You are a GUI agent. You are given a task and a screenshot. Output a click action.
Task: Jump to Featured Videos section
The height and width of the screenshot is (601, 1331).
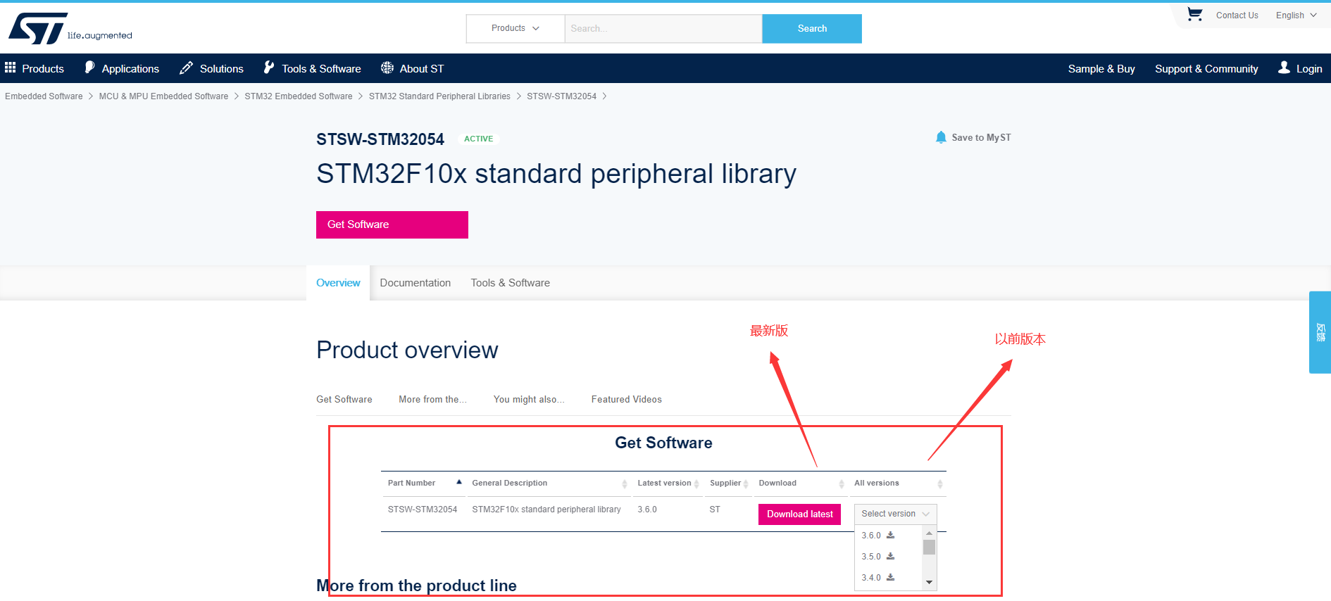pyautogui.click(x=627, y=399)
